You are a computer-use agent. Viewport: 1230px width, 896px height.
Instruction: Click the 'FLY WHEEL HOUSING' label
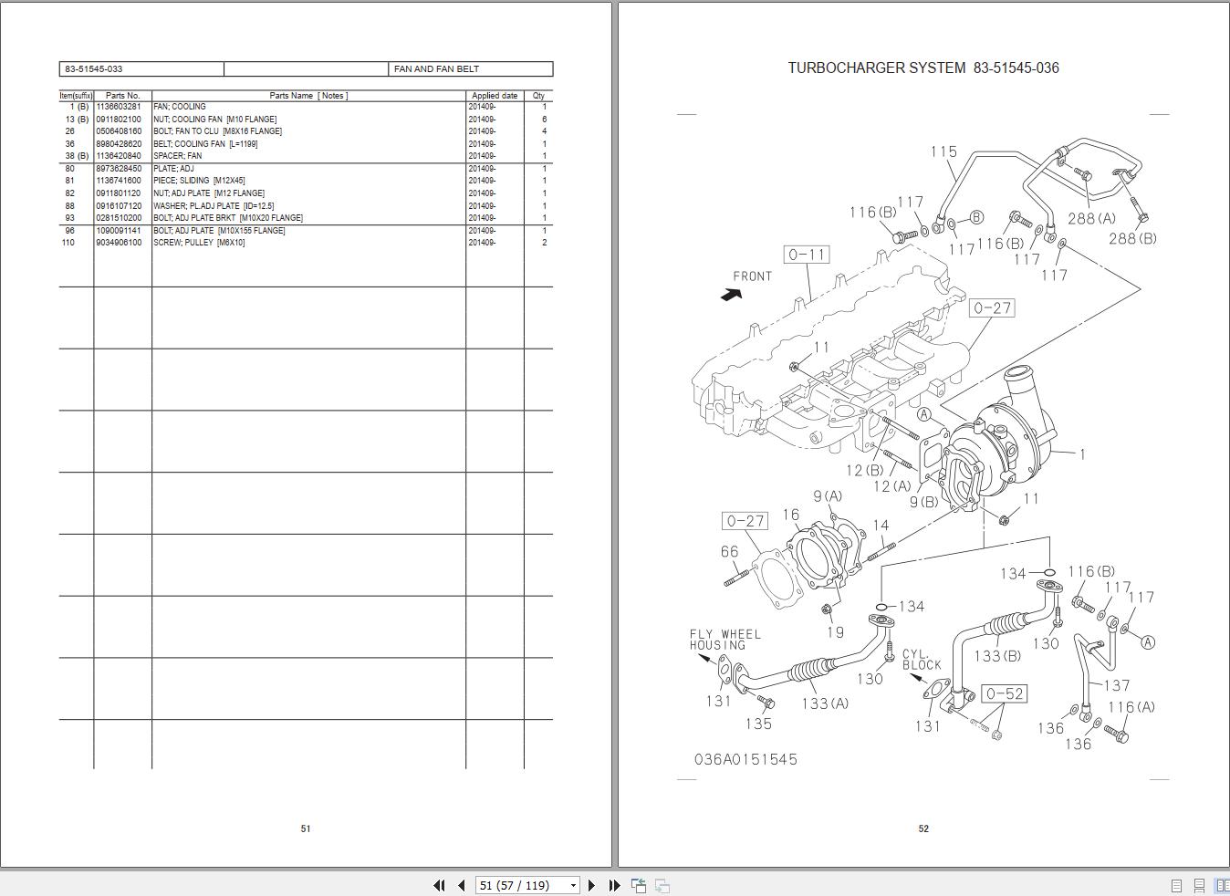724,640
